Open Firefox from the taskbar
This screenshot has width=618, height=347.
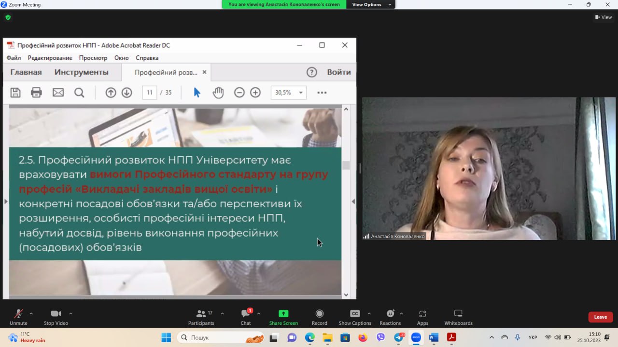(x=363, y=337)
